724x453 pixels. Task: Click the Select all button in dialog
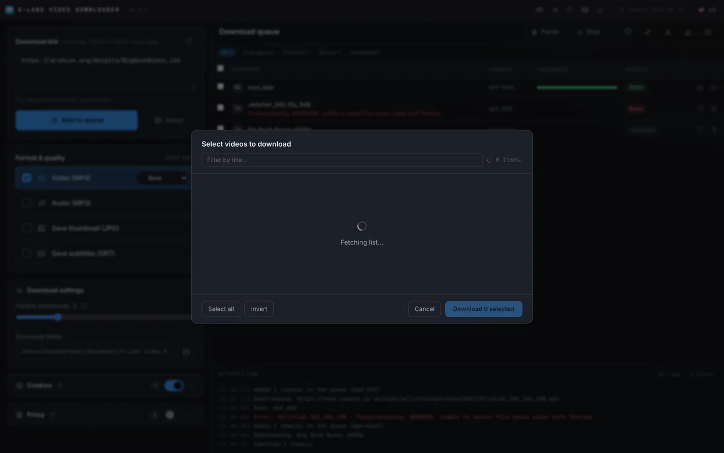click(x=221, y=309)
